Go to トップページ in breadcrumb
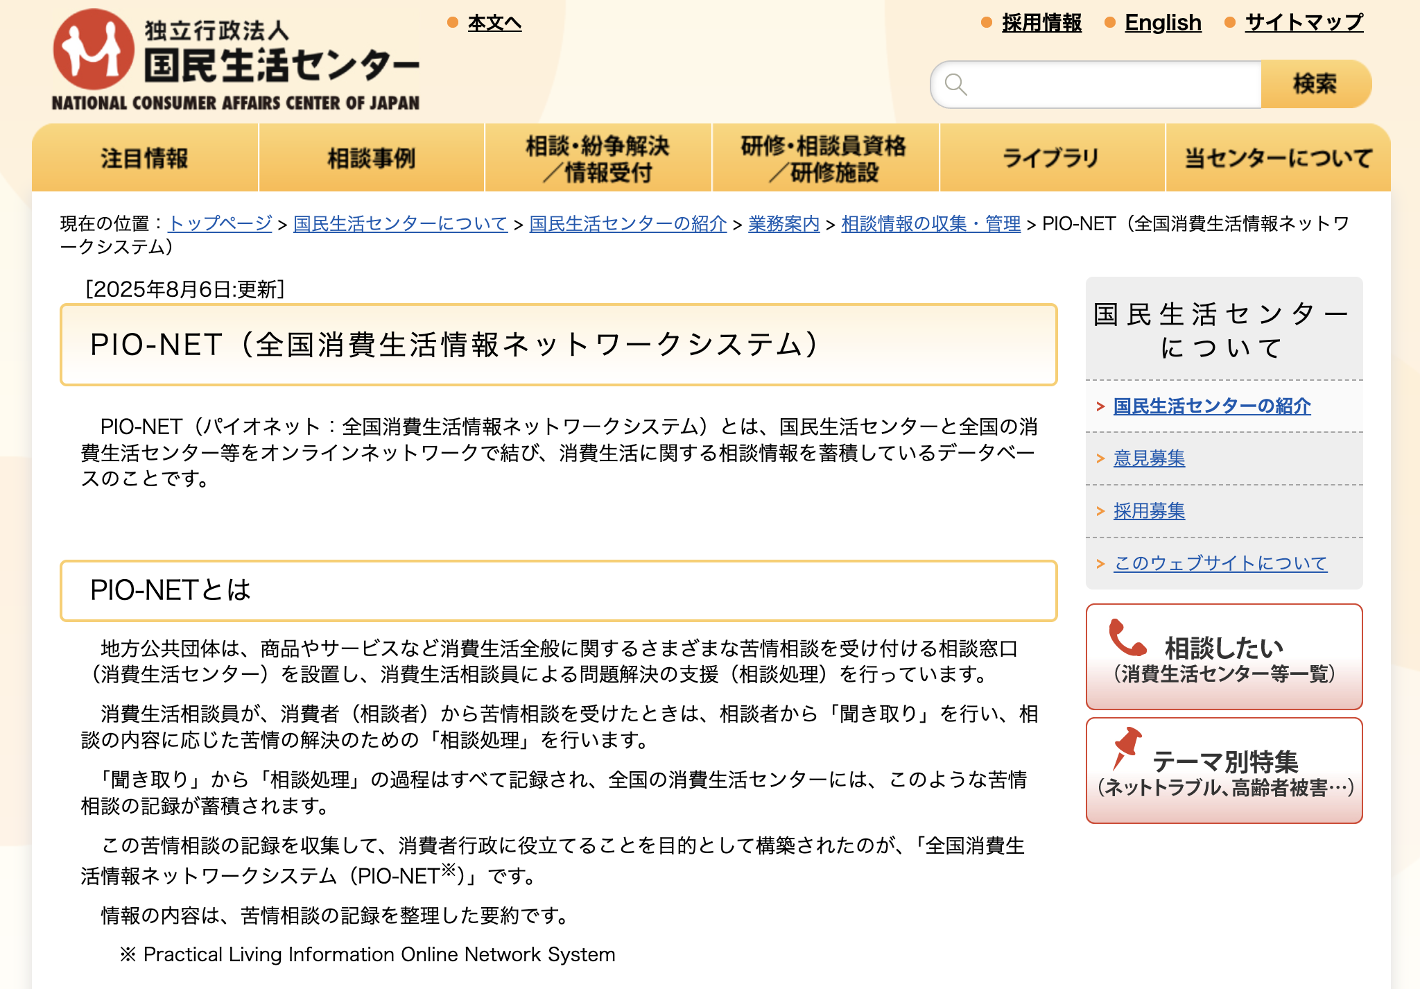Screen dimensions: 1420x989 tap(220, 223)
